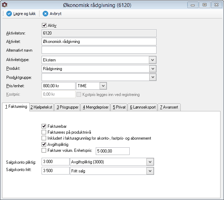Click the Salgskonto pliktig number field 3 000
Screen dimensions: 224x200
coord(56,162)
